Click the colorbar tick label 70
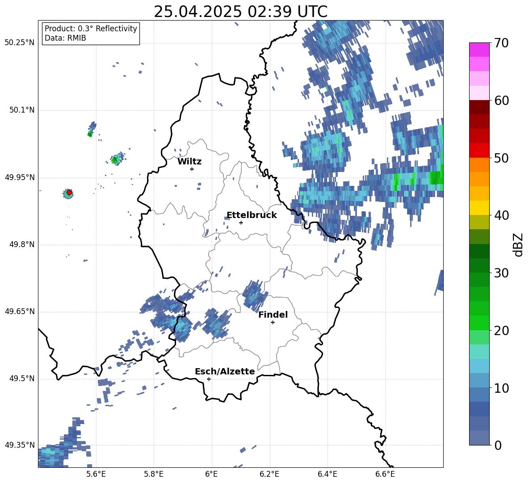This screenshot has height=483, width=529. 501,43
